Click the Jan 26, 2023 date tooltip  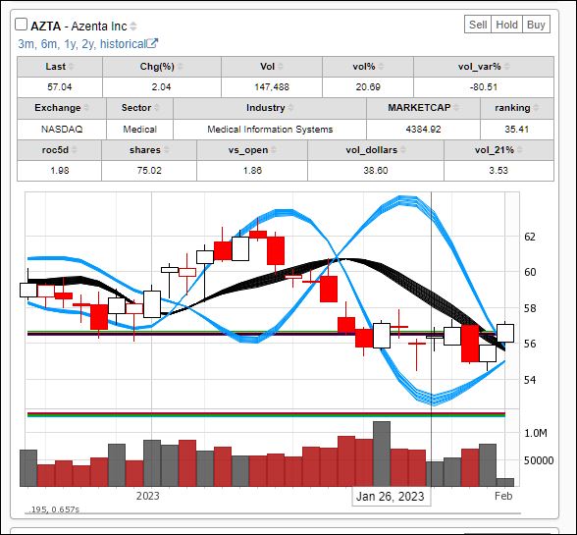click(391, 497)
